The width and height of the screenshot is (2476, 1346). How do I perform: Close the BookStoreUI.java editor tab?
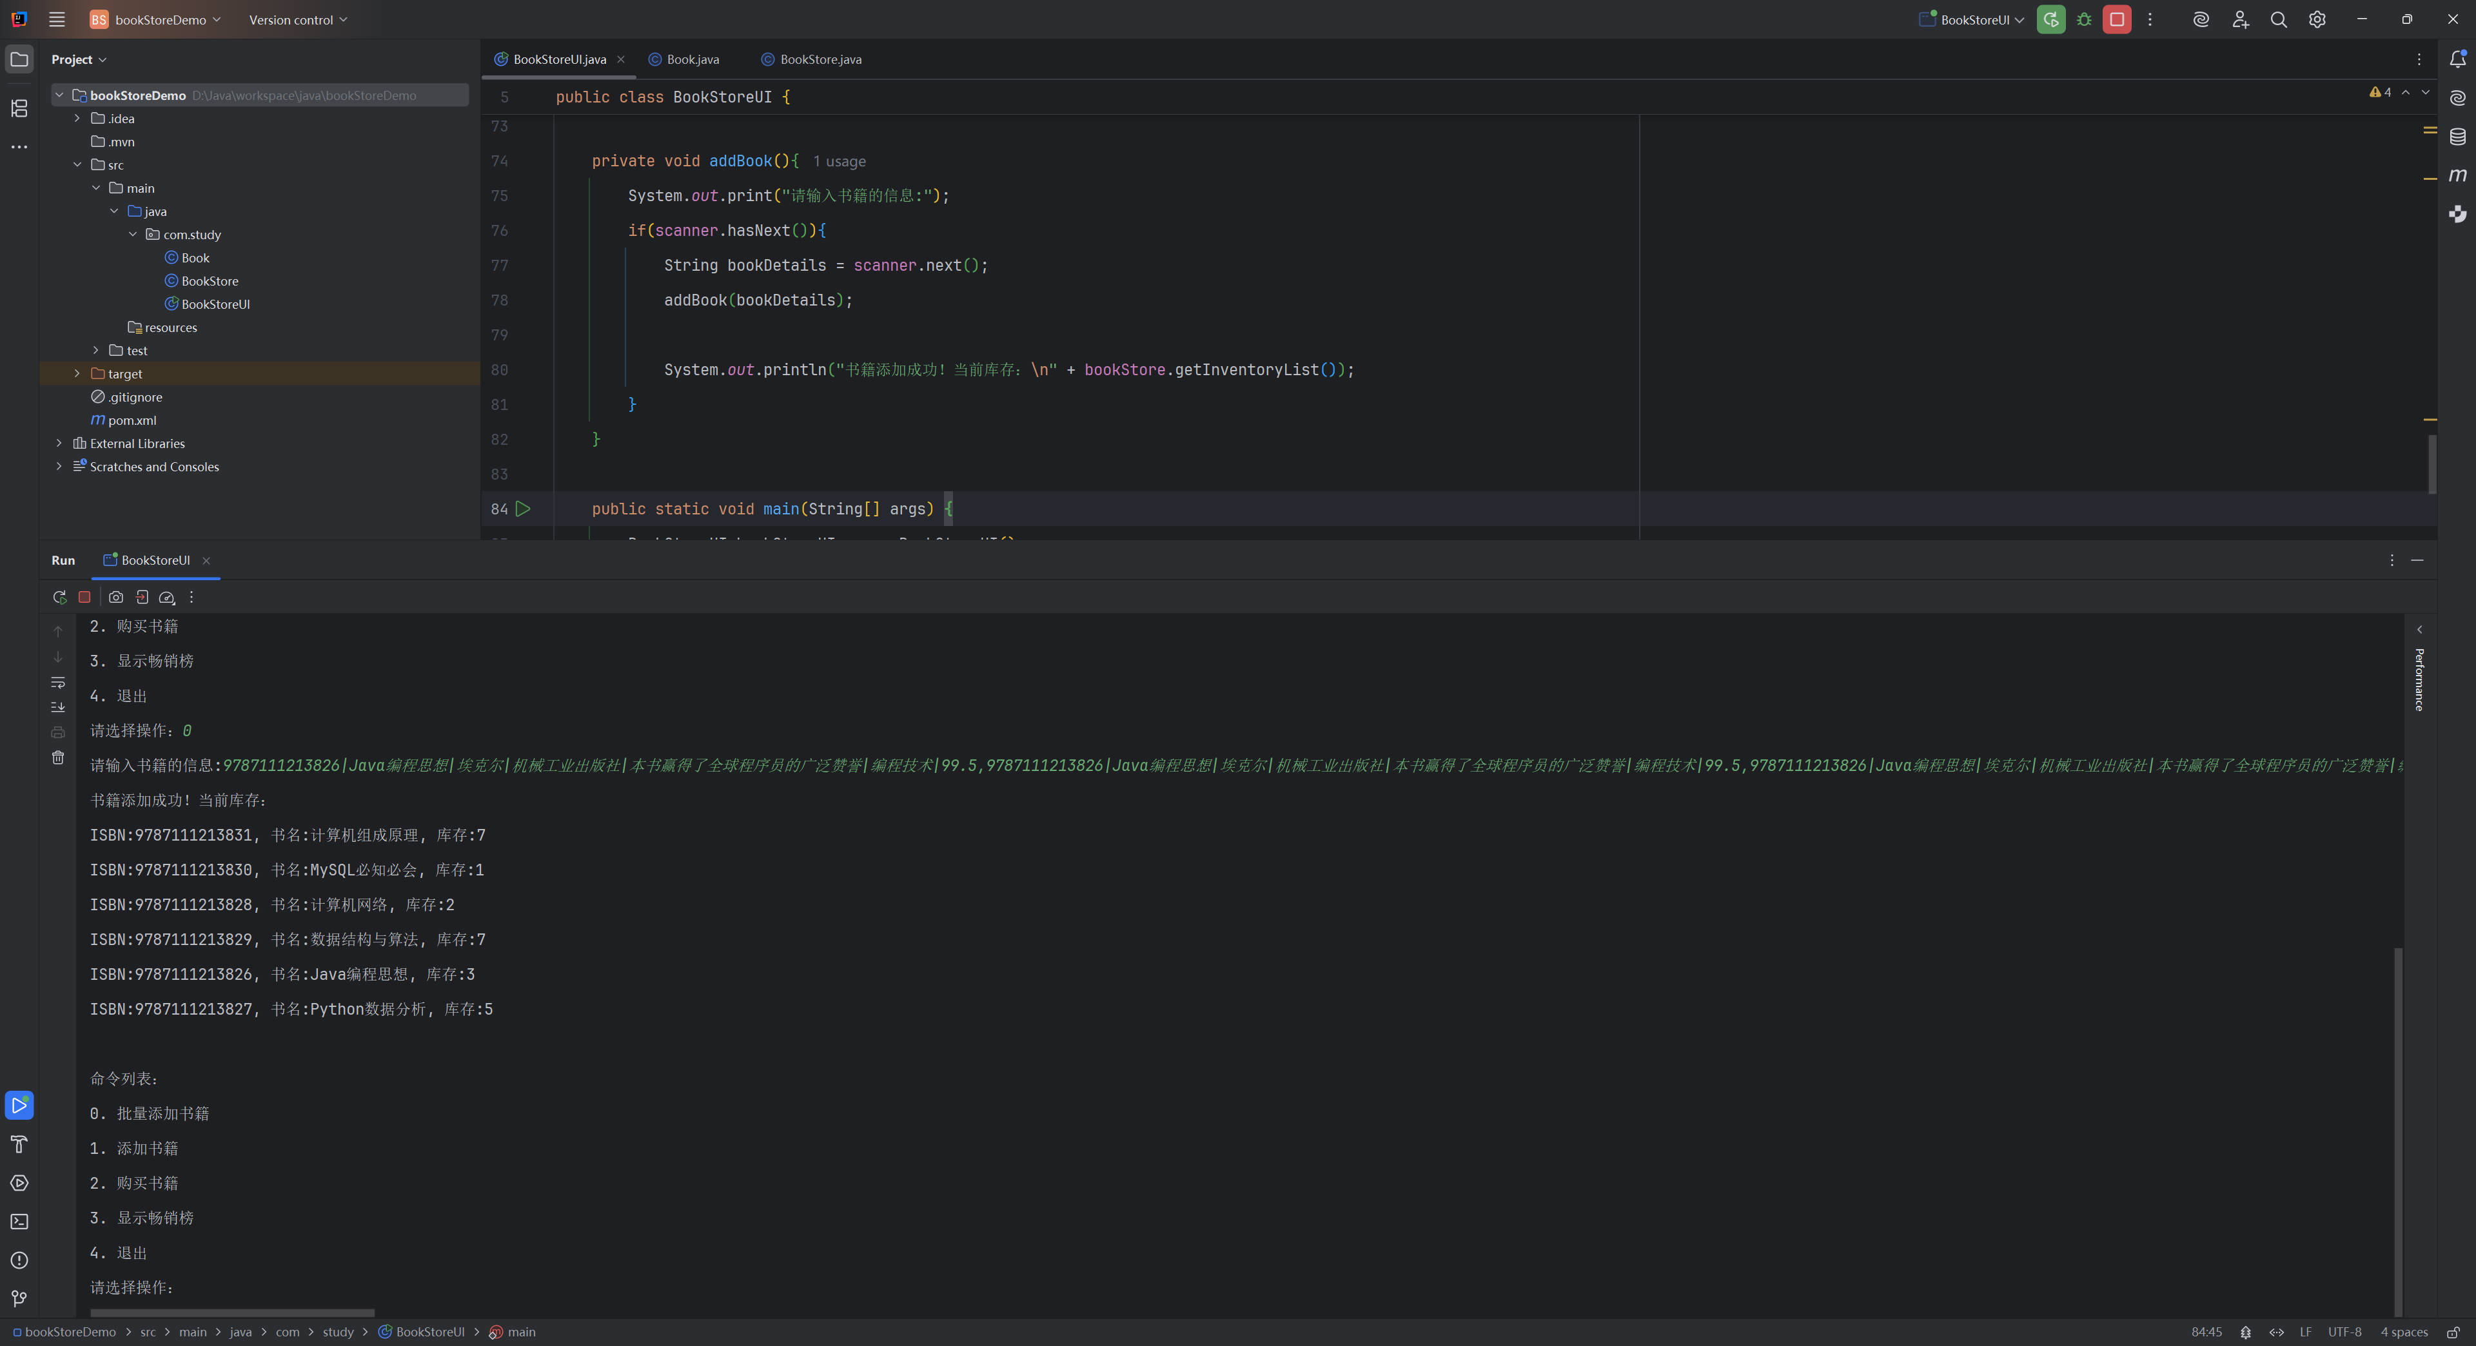(x=621, y=59)
